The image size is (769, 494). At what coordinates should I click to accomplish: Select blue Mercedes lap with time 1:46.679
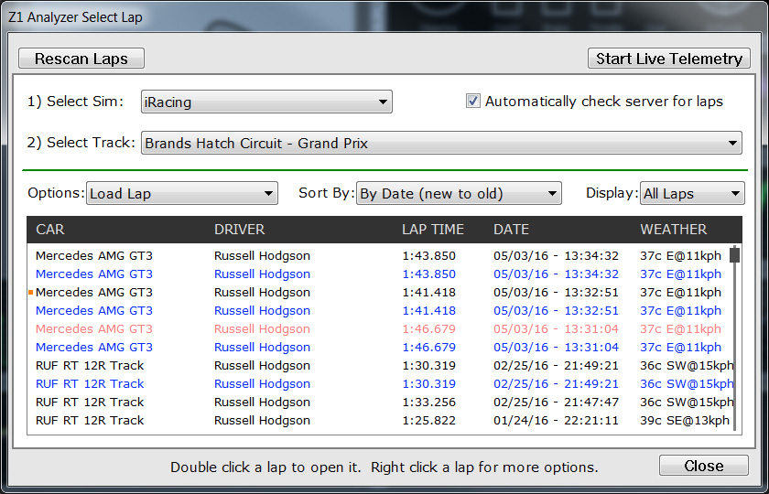[x=380, y=348]
